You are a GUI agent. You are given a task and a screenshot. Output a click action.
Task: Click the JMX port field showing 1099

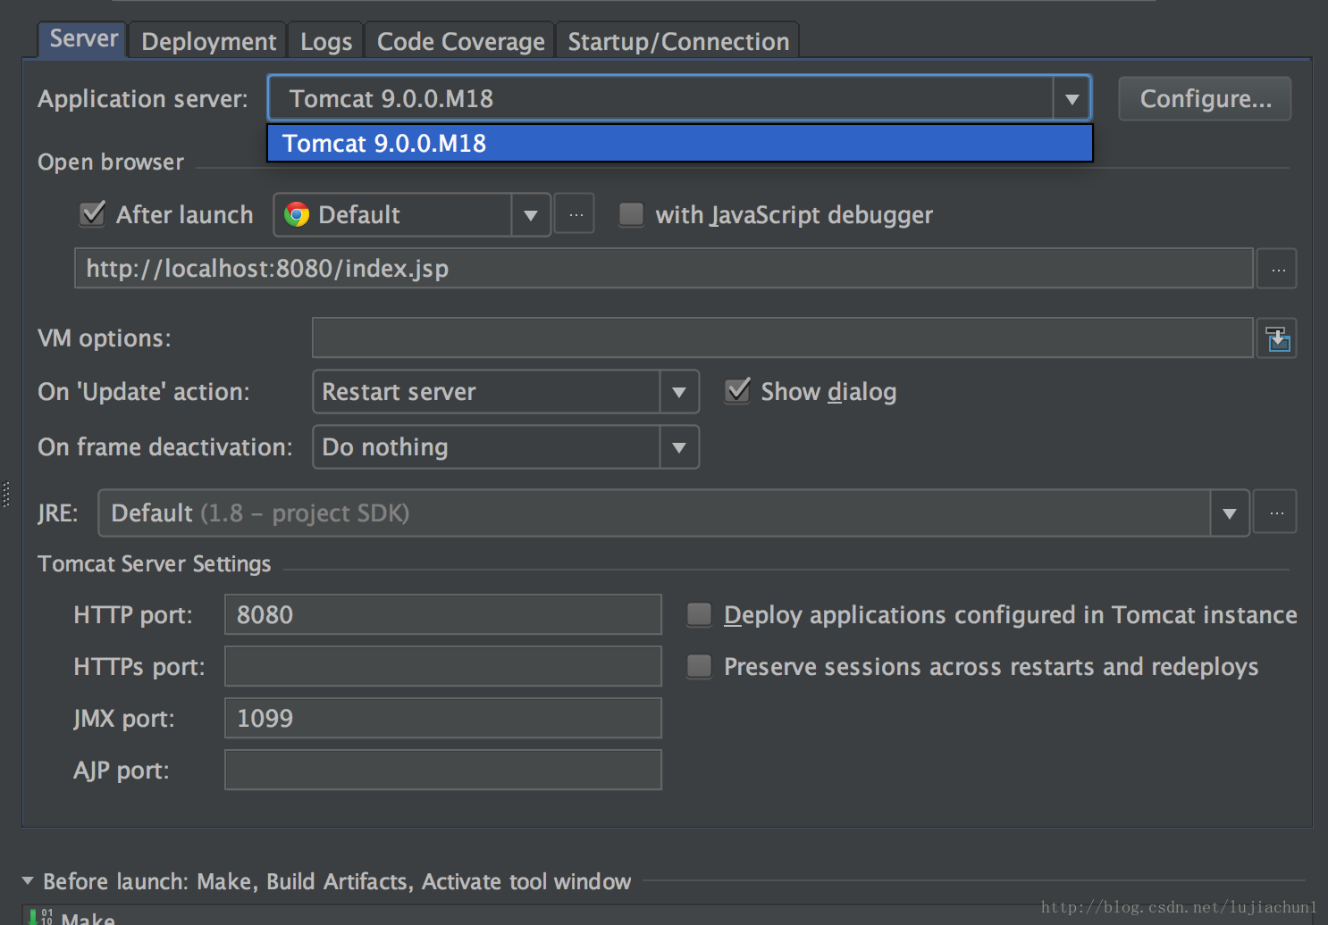point(442,718)
